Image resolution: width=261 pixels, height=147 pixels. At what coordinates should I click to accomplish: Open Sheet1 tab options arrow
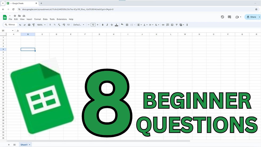(x=30, y=145)
